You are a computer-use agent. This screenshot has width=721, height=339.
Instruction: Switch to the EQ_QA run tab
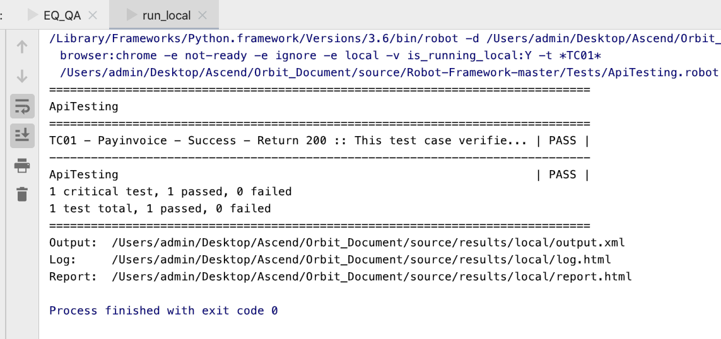(x=62, y=15)
